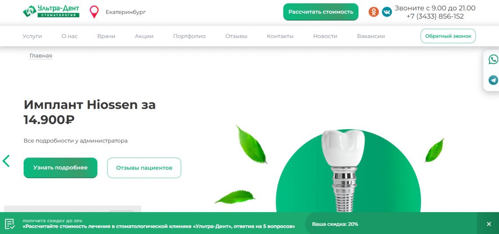Viewport: 499px width, 234px height.
Task: Open the VK social icon
Action: (387, 12)
